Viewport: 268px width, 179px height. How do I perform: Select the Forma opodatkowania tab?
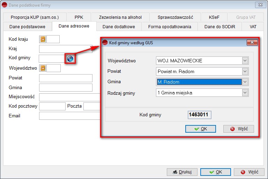click(170, 26)
